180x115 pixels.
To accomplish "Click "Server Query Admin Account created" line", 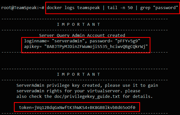I will pos(82,36).
